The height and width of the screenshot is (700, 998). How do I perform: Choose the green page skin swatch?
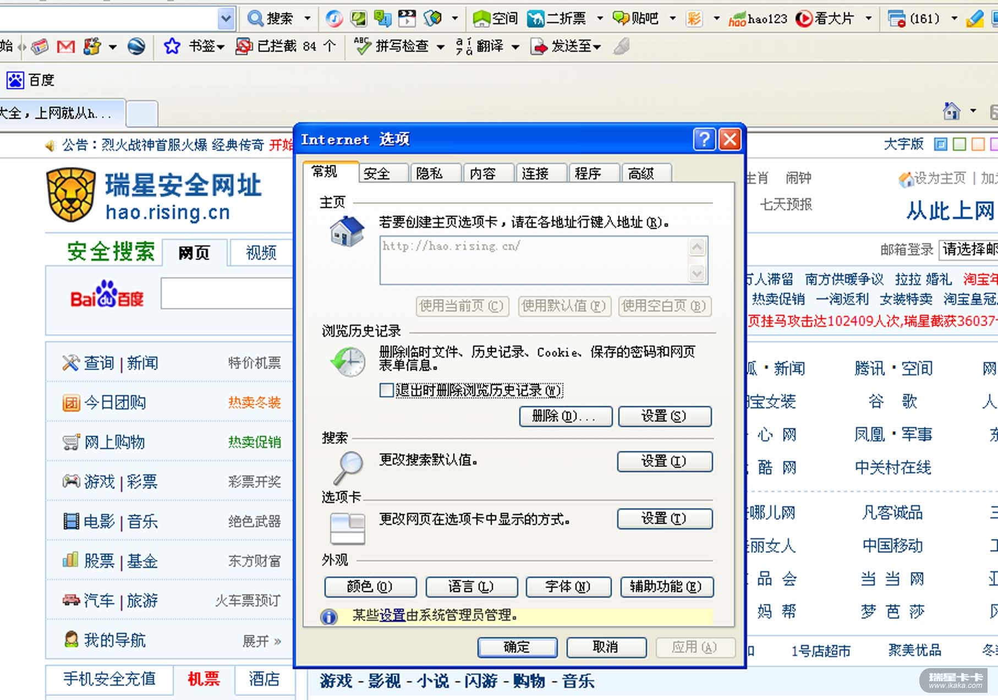tap(959, 144)
